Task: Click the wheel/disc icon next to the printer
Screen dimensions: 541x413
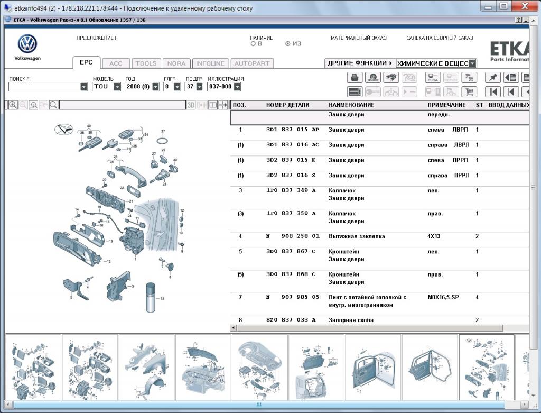Action: [x=372, y=77]
